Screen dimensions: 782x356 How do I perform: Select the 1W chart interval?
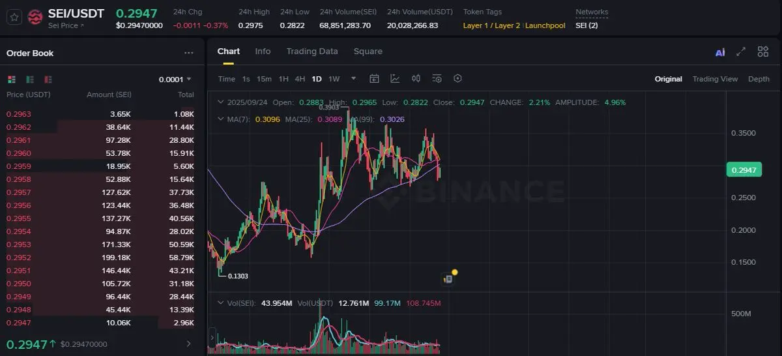click(334, 79)
